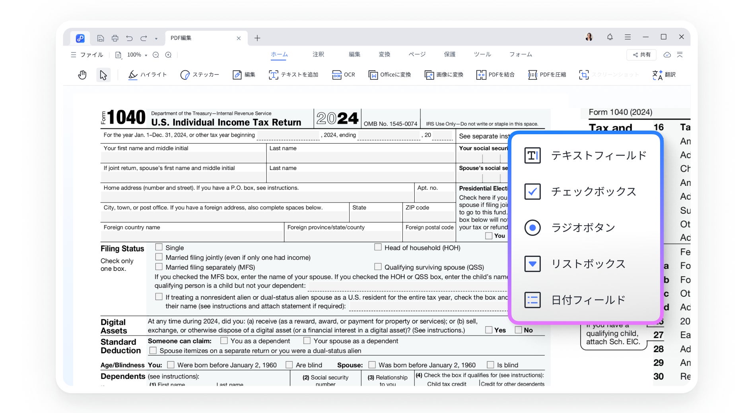Open the ファイル menu
The width and height of the screenshot is (746, 413).
click(87, 55)
